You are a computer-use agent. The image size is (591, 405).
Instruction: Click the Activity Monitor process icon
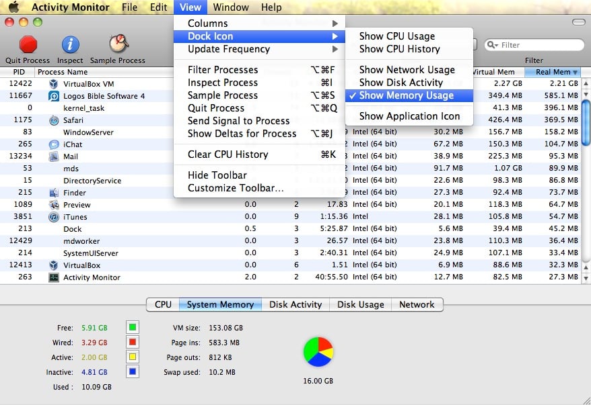click(x=54, y=277)
